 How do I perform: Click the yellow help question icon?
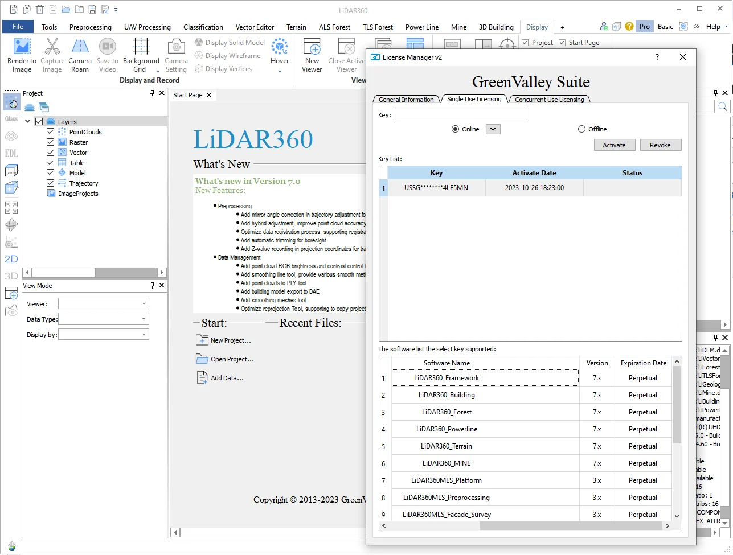tap(629, 26)
